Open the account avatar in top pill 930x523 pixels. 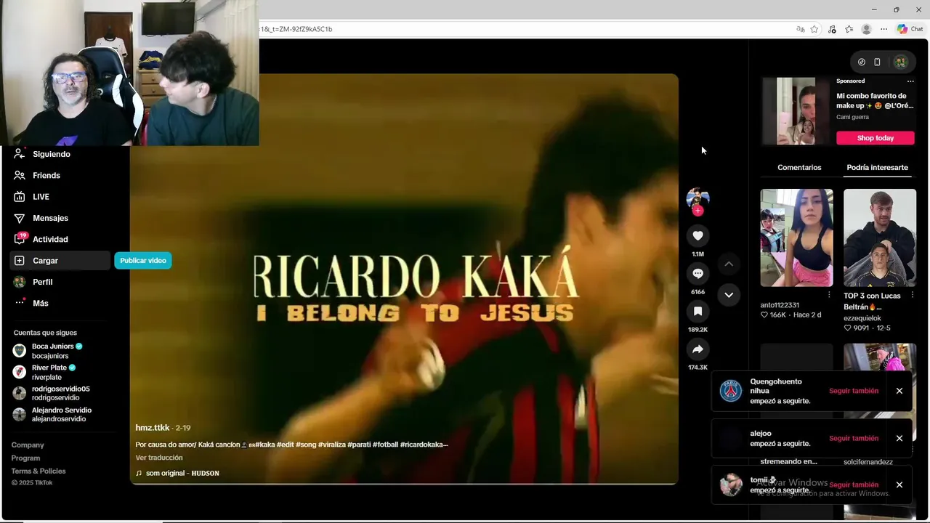[x=900, y=62]
